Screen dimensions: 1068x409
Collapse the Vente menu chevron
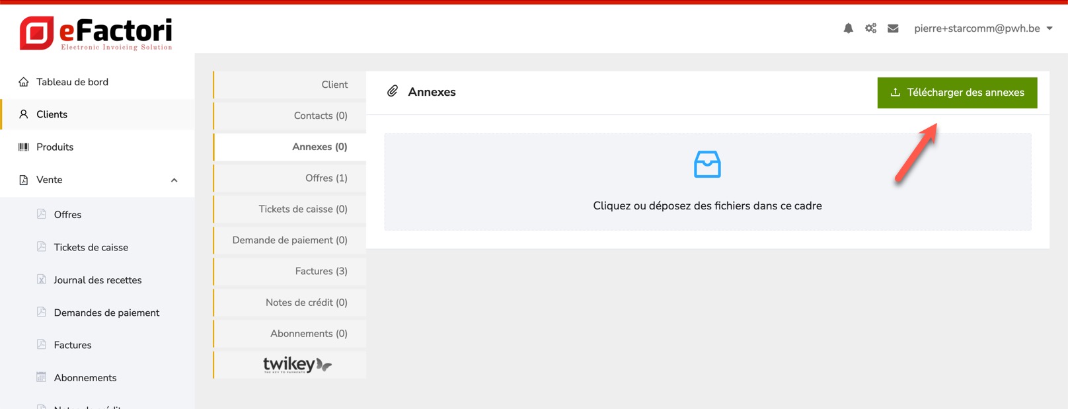174,180
